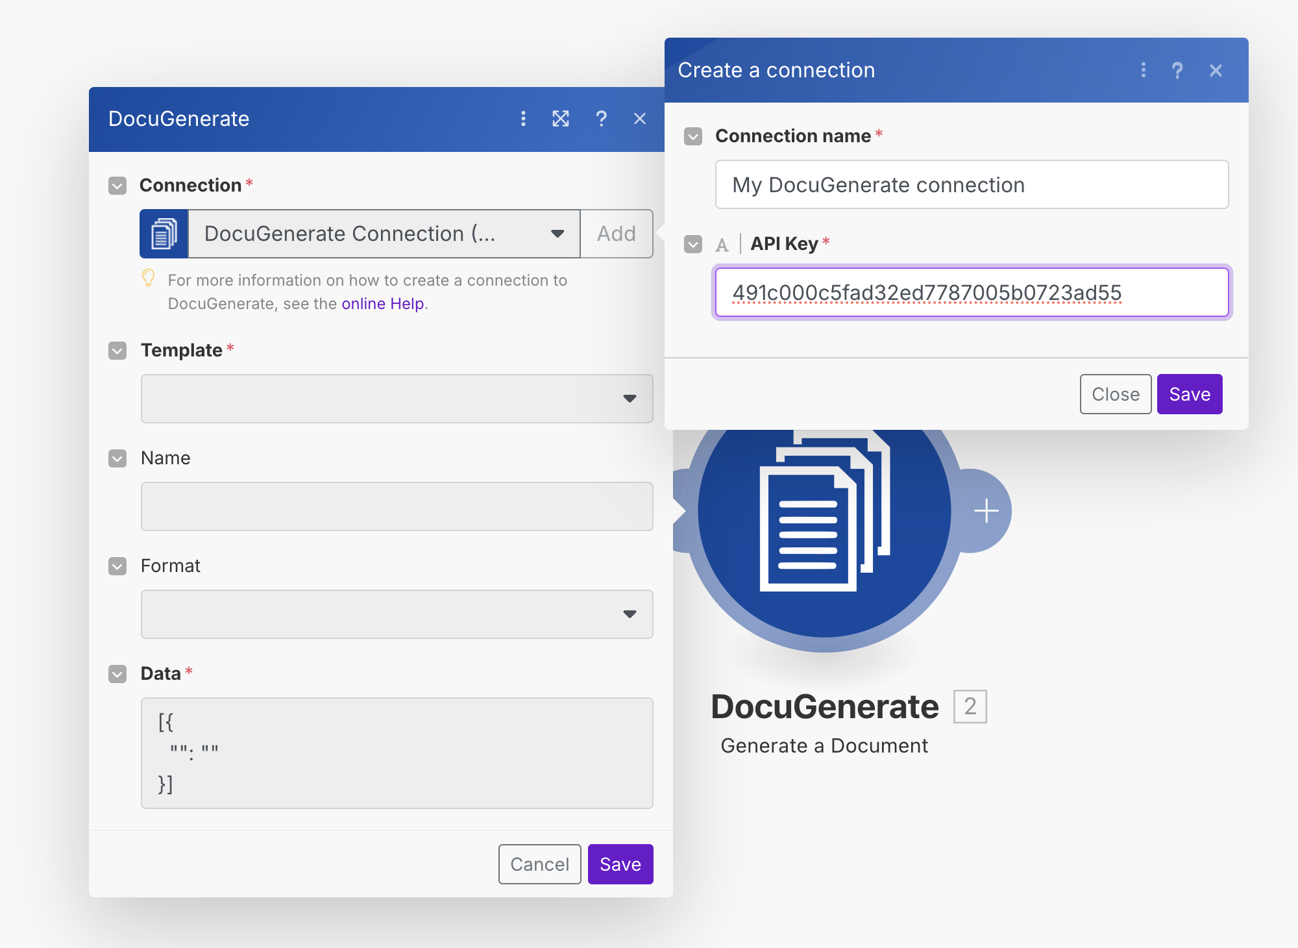Toggle the Connection name collapse checkbox

click(693, 136)
